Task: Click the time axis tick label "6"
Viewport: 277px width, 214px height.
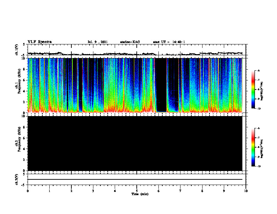Action: [159, 191]
